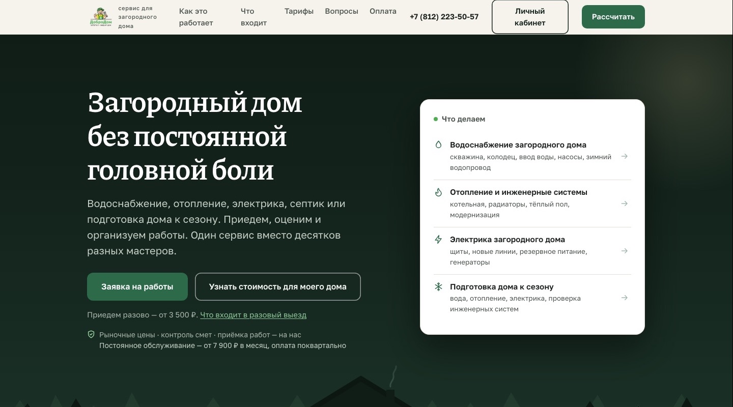Click the paragraph starting with Водоснабжение, отопление, электрика
Image resolution: width=733 pixels, height=407 pixels.
(216, 227)
